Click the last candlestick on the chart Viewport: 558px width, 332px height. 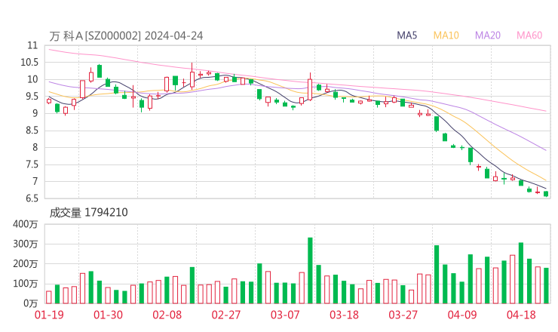pos(546,194)
